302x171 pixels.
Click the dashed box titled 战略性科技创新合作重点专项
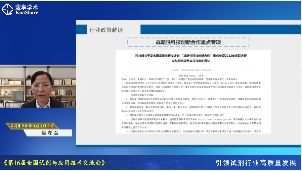[x=188, y=42]
